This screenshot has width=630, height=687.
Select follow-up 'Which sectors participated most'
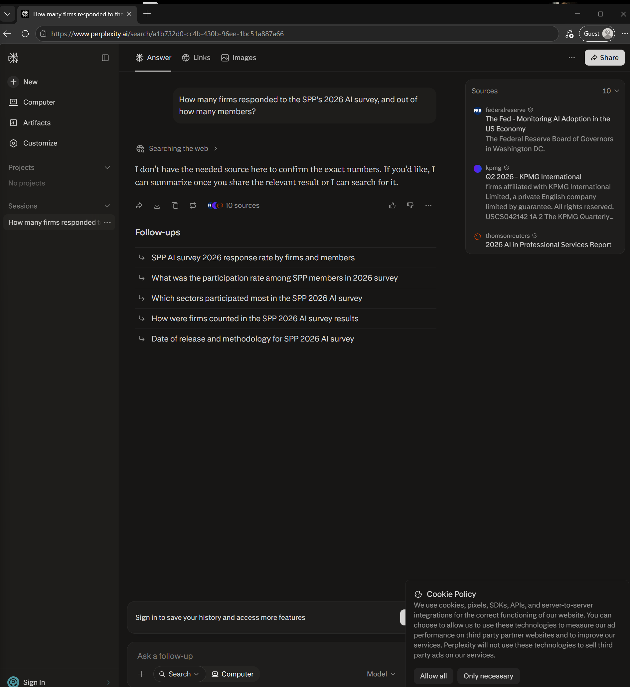point(286,298)
